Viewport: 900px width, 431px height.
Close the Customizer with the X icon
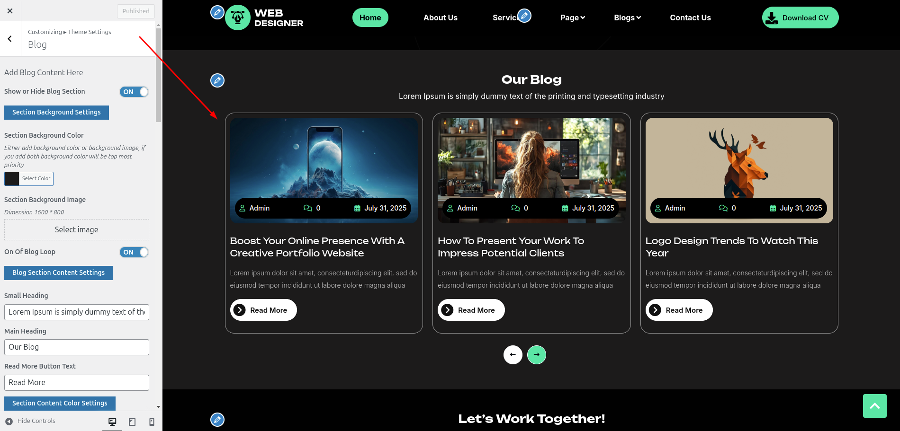[10, 11]
